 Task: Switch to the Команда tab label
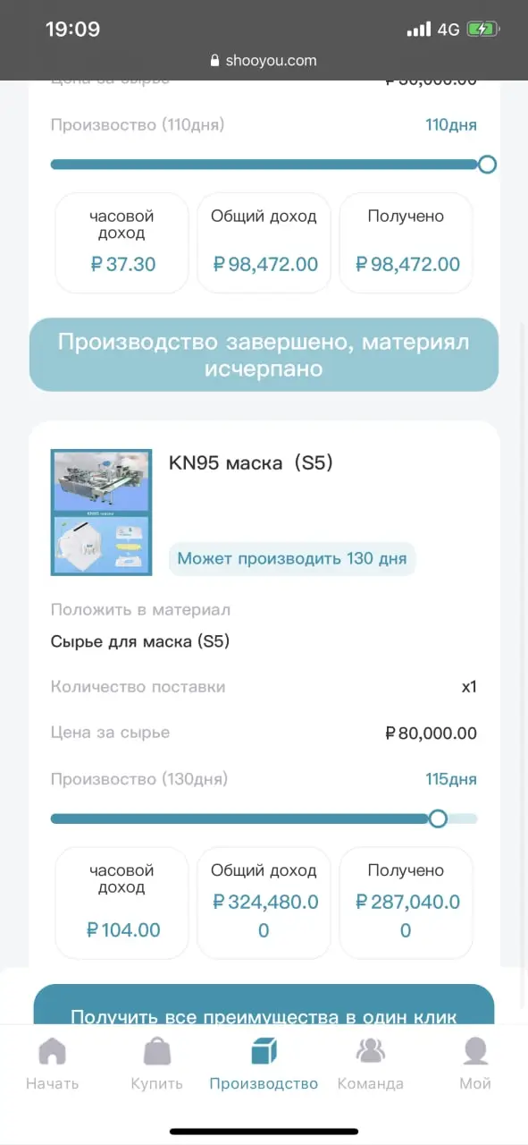370,1083
